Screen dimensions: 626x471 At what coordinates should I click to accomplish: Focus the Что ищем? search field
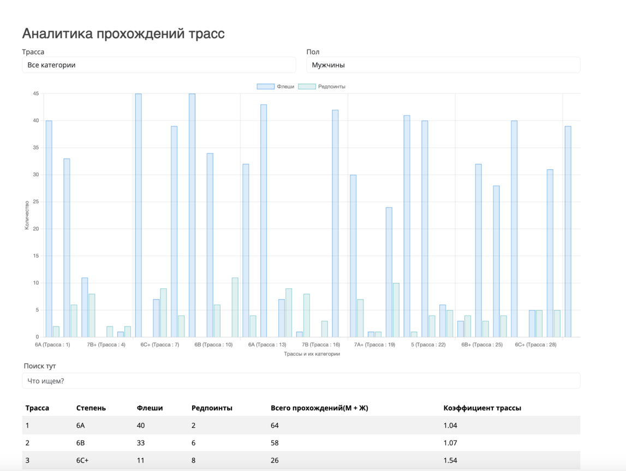[x=301, y=381]
